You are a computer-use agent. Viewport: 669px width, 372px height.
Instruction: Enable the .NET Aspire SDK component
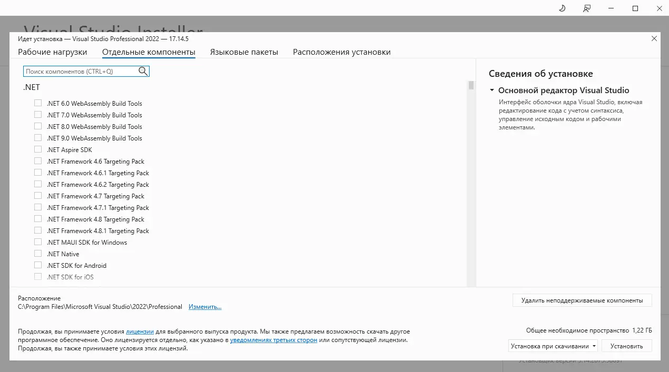tap(38, 149)
